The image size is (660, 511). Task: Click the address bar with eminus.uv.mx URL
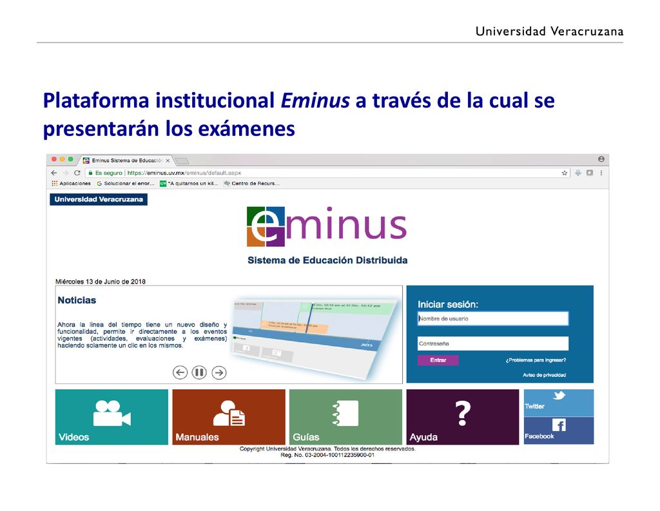(x=328, y=173)
